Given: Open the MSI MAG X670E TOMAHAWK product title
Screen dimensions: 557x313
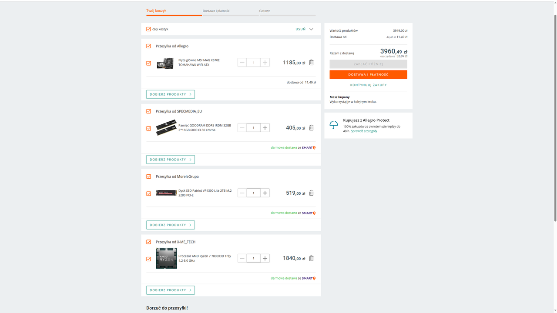Looking at the screenshot, I should point(199,63).
